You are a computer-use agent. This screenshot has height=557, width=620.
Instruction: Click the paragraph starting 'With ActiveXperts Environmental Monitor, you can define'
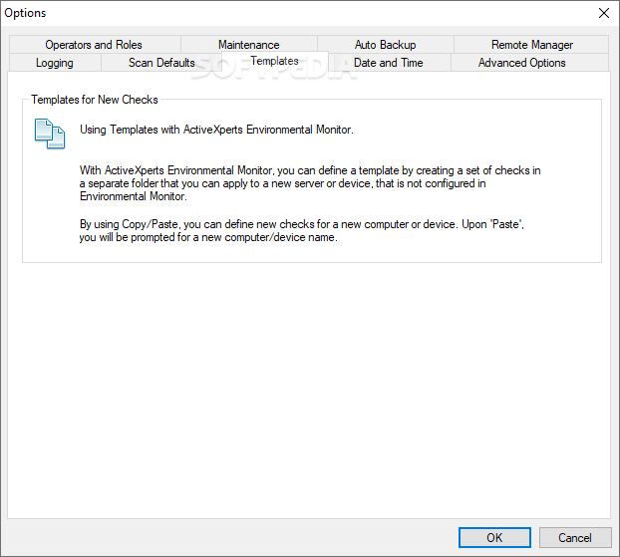pyautogui.click(x=310, y=183)
